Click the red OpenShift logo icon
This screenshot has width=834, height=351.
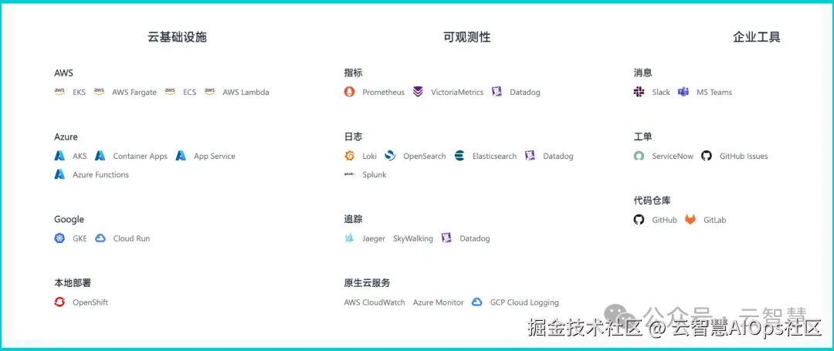coord(59,302)
